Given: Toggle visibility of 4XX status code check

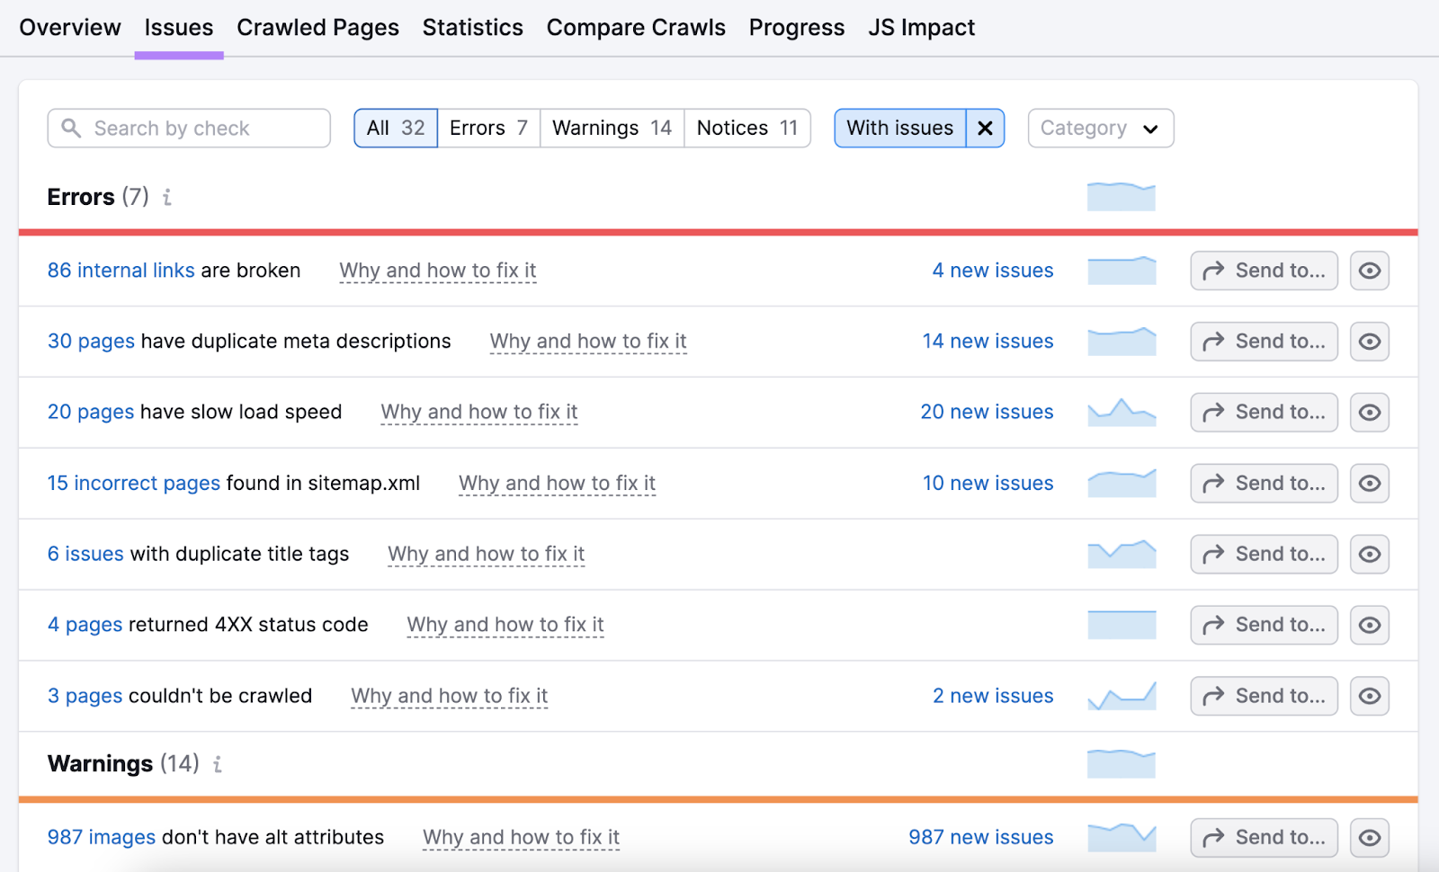Looking at the screenshot, I should 1369,626.
